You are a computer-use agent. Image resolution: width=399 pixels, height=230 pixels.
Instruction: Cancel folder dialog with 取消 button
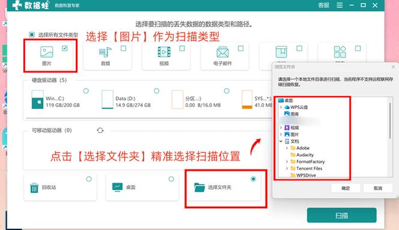tap(378, 188)
